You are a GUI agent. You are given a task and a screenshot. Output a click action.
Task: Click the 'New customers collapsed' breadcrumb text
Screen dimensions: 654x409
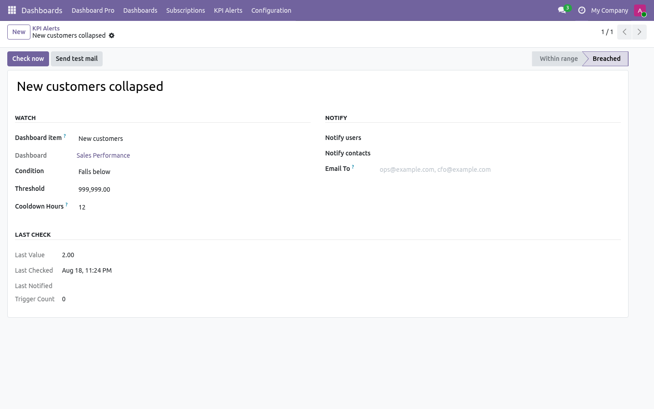tap(69, 35)
